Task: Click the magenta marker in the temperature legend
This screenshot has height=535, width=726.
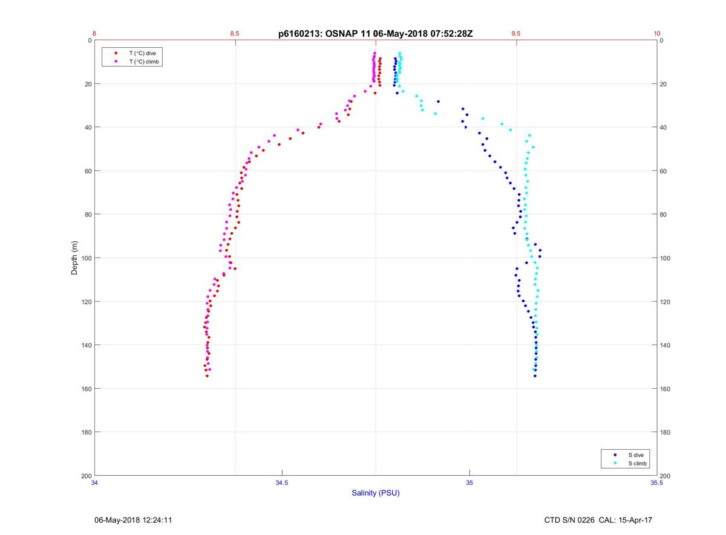Action: point(116,62)
